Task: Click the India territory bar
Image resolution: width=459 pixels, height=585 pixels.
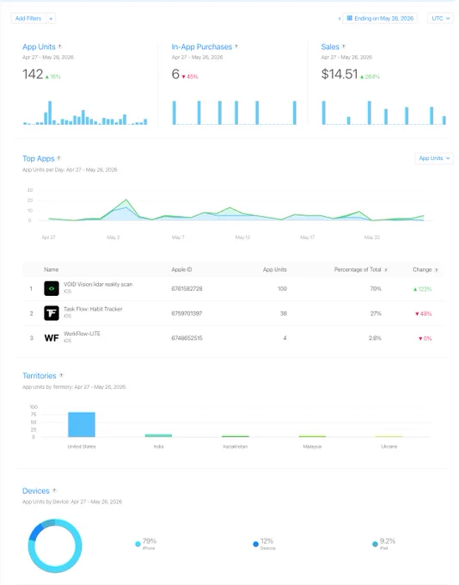Action: (158, 435)
